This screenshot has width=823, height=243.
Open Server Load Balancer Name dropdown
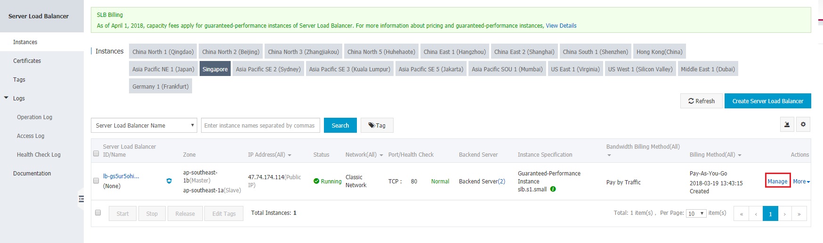tap(144, 125)
